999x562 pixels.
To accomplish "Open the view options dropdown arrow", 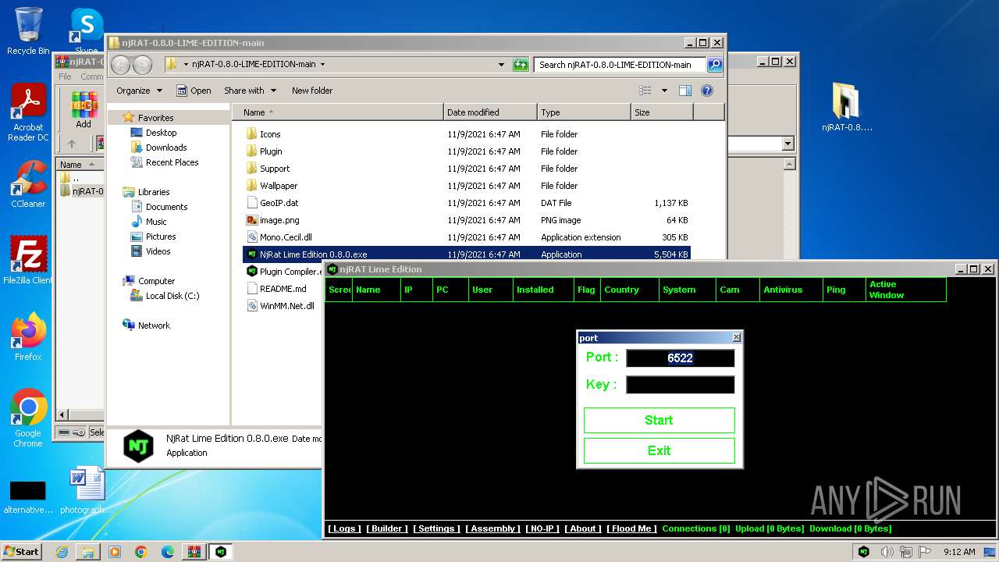I will point(664,91).
